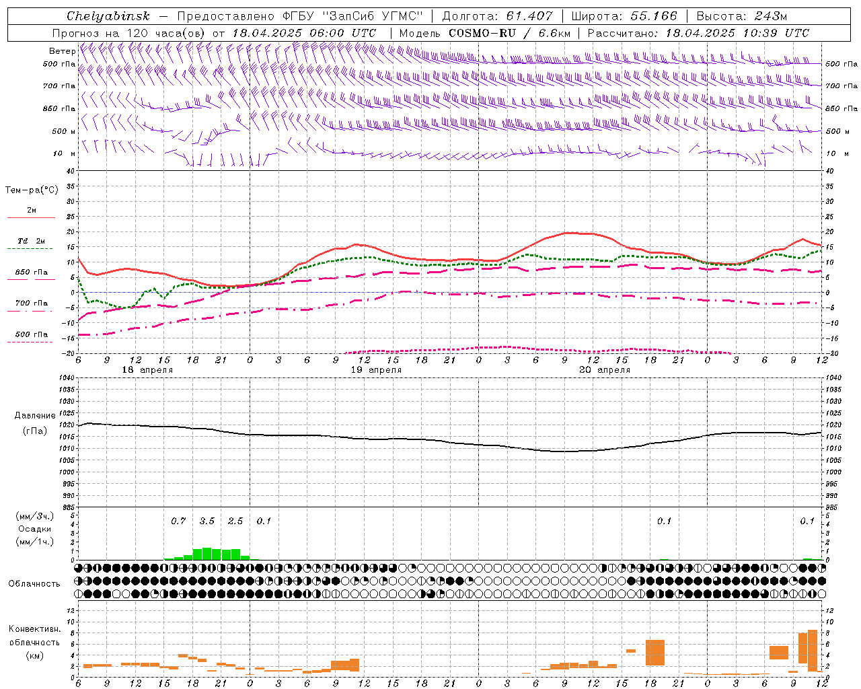This screenshot has height=689, width=861.
Task: Click the '0.7' precipitation total value
Action: (x=178, y=521)
